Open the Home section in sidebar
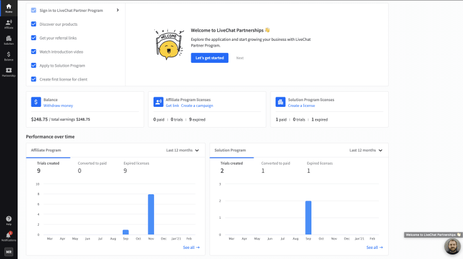463x259 pixels. click(9, 8)
